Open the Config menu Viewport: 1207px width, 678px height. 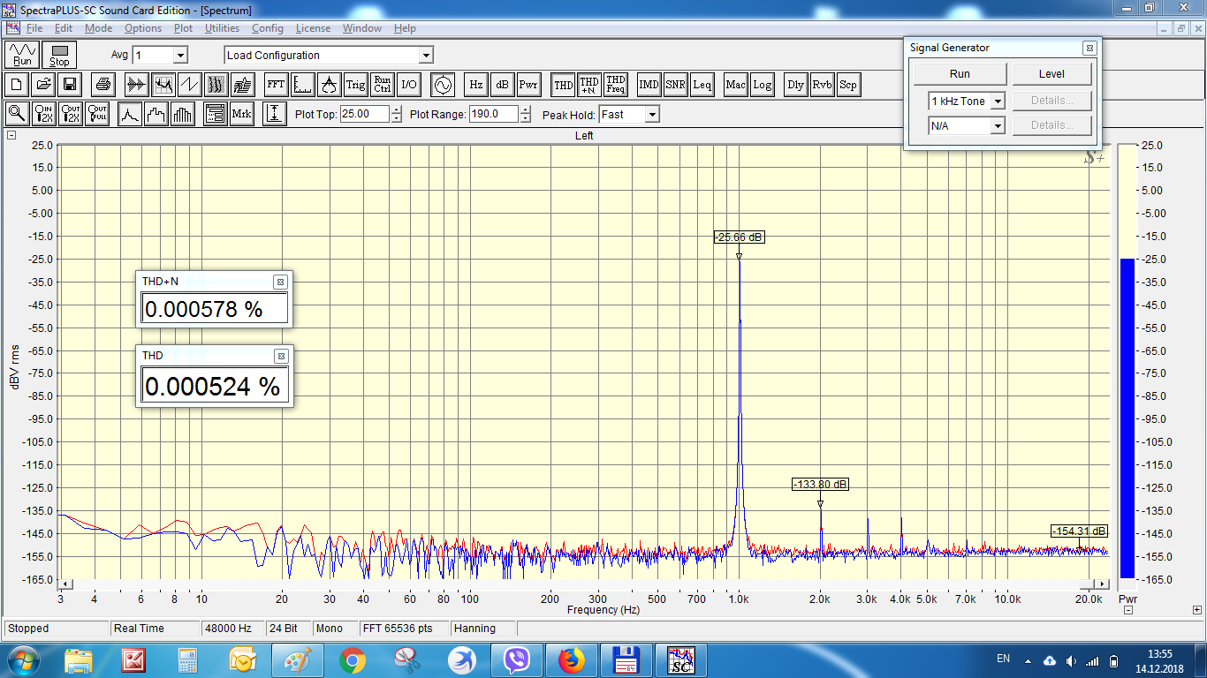pyautogui.click(x=268, y=28)
